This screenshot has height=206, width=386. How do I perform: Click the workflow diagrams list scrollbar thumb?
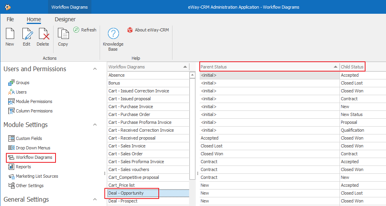[193, 129]
